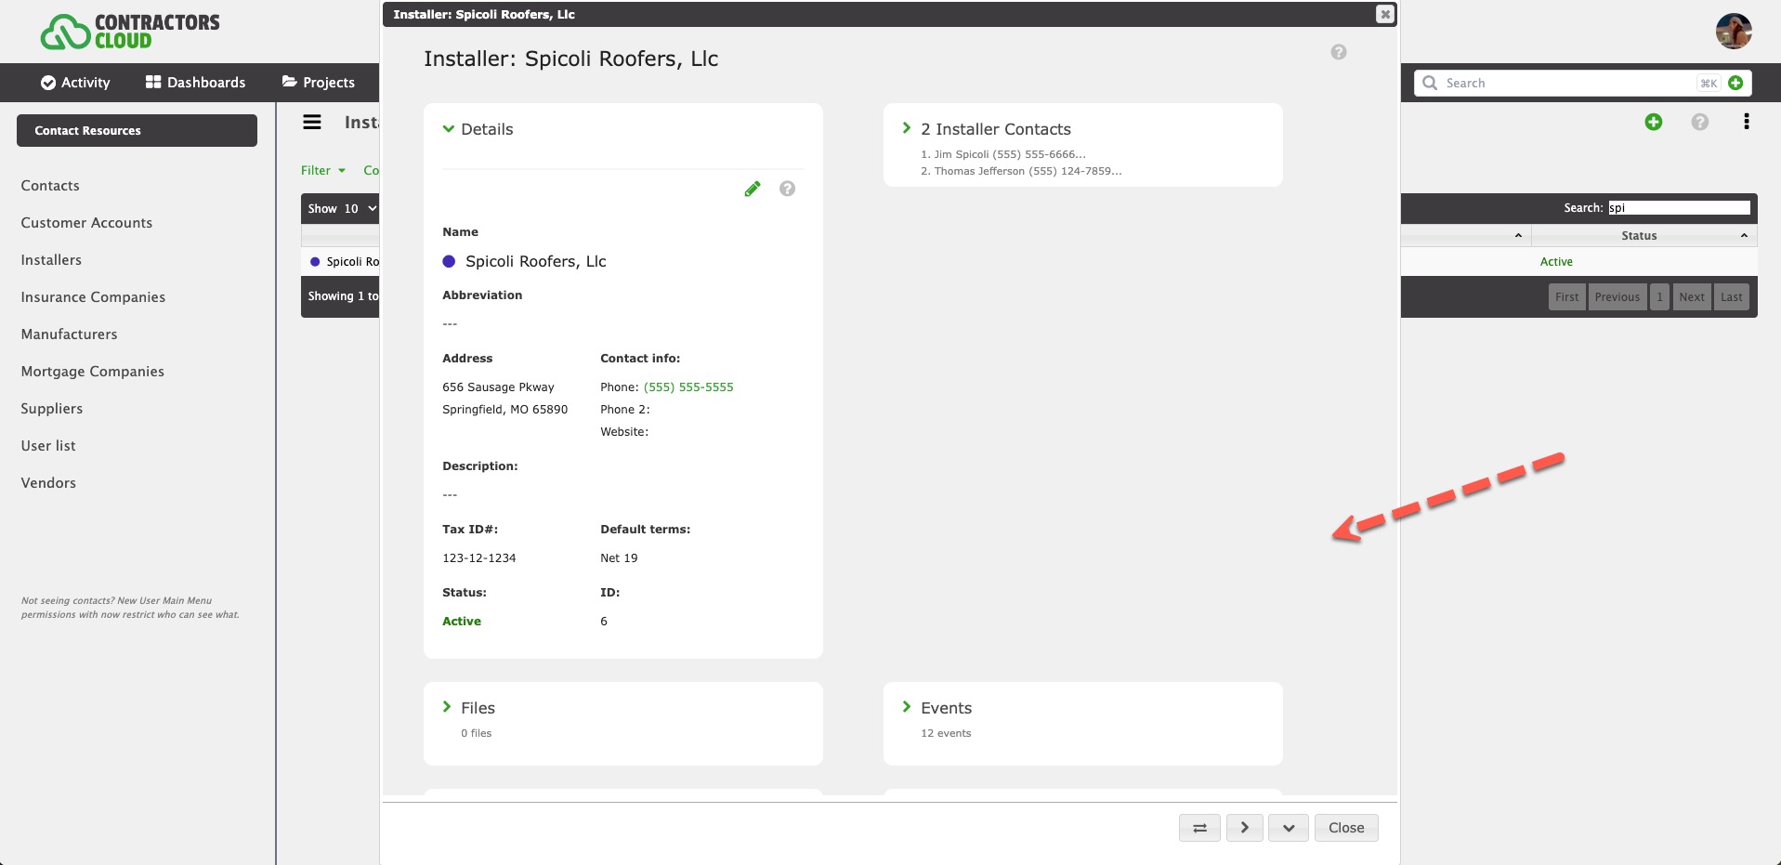Viewport: 1781px width, 865px height.
Task: Click the Contact Resources sidebar header
Action: click(137, 130)
